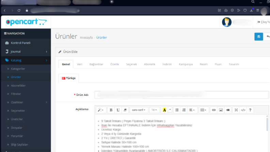270x152 pixels.
Task: Open the insert table dropdown
Action: tap(203, 110)
